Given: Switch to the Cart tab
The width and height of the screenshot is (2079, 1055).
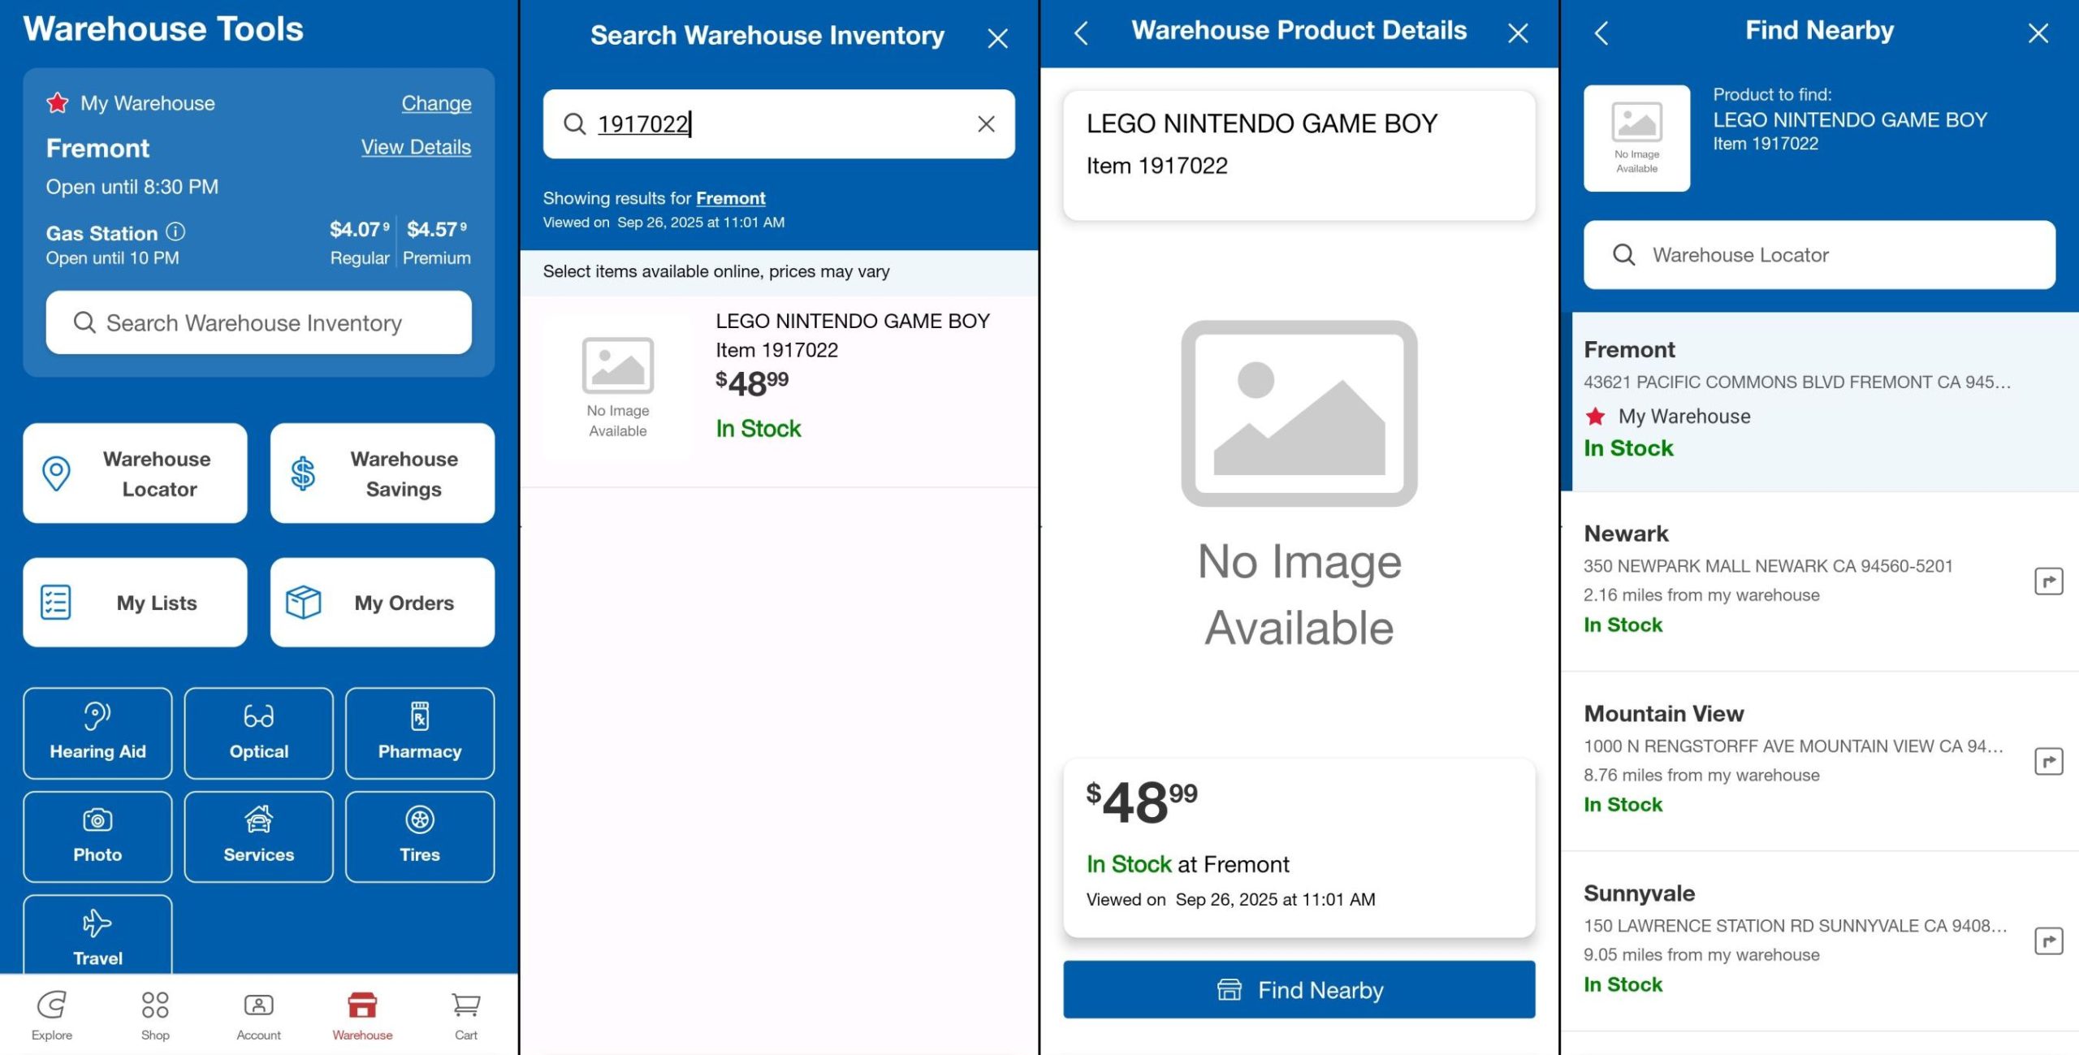Looking at the screenshot, I should [465, 1014].
